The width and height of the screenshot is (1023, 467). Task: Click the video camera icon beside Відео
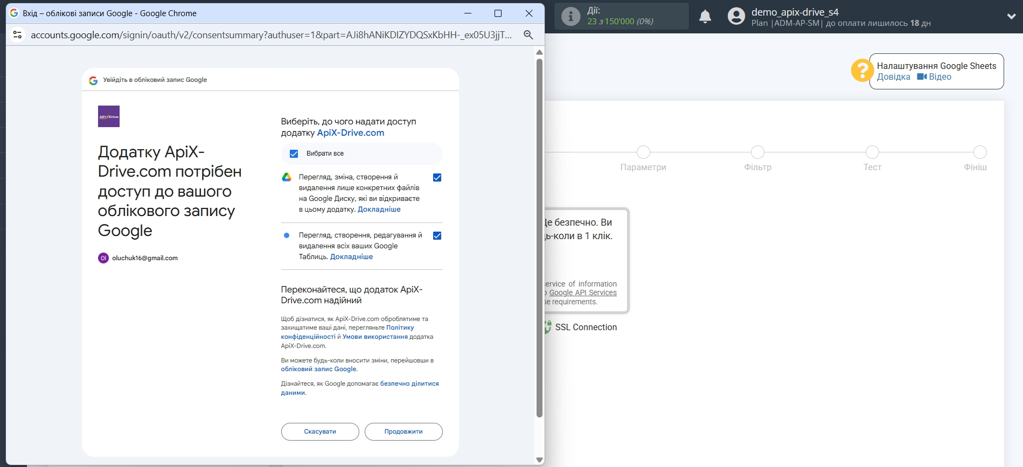pos(922,77)
